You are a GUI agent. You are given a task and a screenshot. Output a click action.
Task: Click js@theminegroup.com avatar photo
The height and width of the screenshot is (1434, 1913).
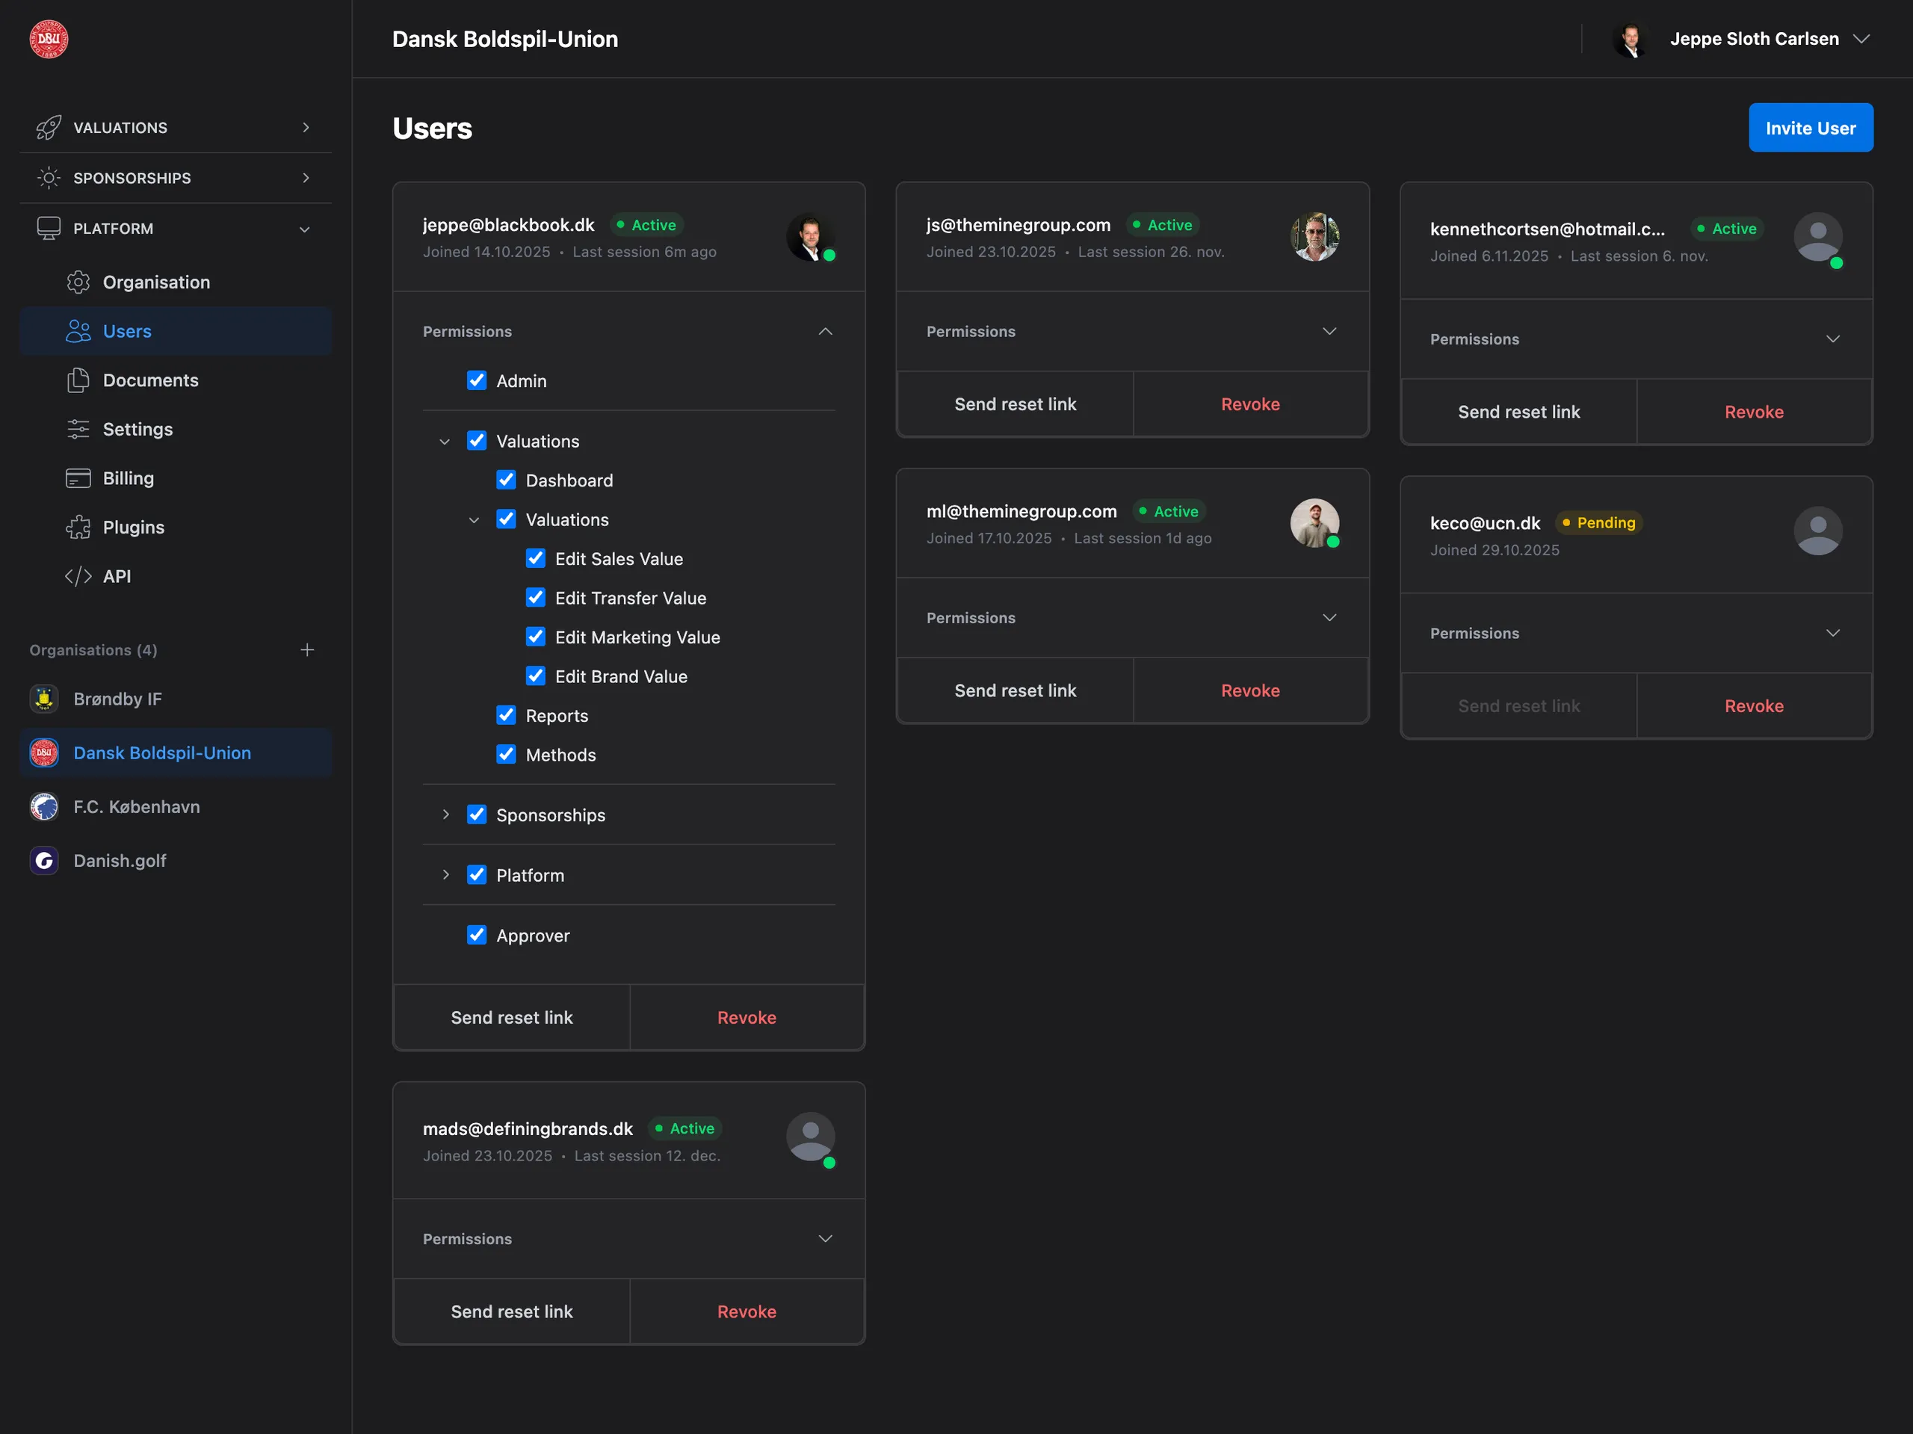click(1314, 237)
